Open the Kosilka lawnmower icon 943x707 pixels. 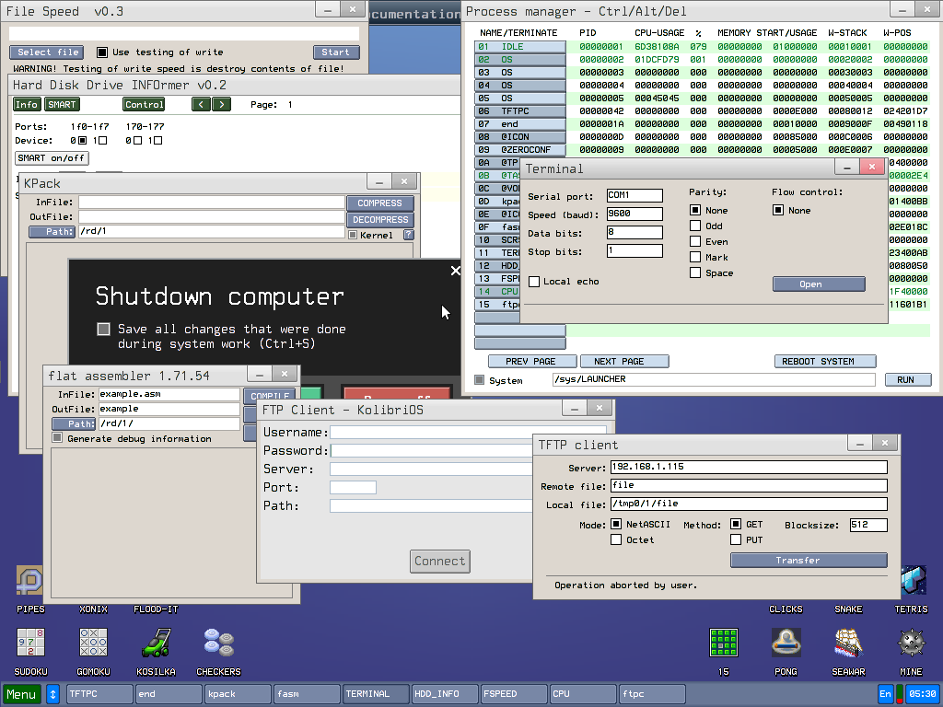click(156, 643)
